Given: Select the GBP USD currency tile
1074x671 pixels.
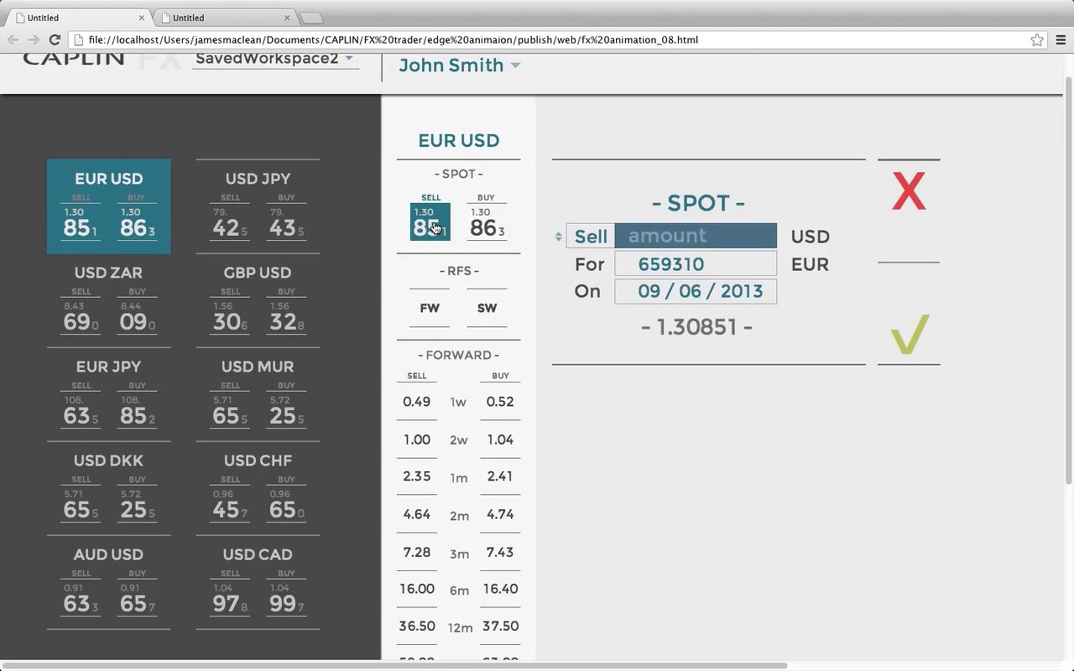Looking at the screenshot, I should pos(258,300).
